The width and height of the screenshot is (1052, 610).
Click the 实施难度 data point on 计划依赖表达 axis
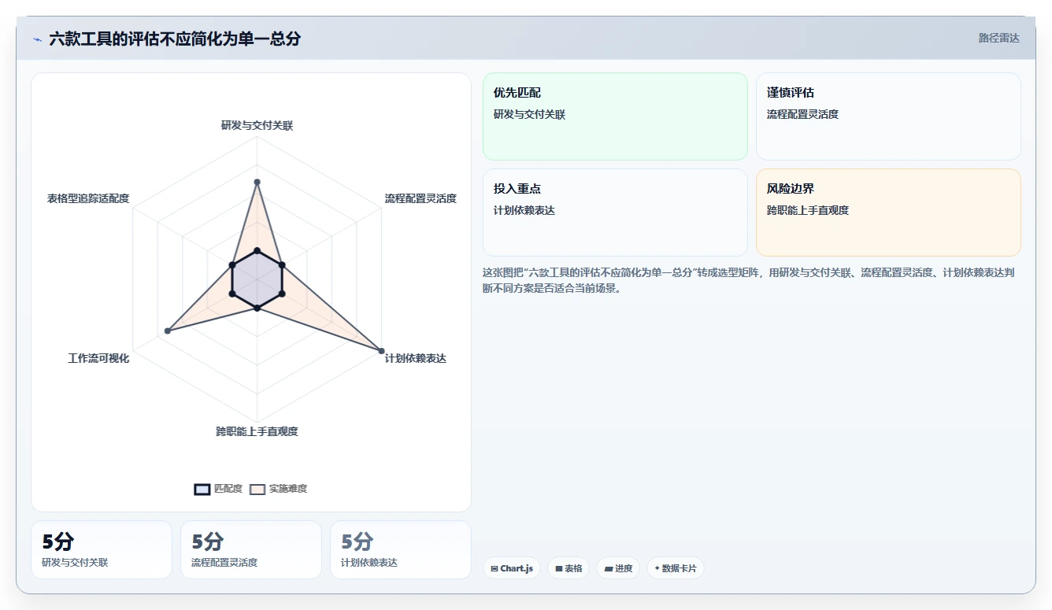click(x=381, y=350)
